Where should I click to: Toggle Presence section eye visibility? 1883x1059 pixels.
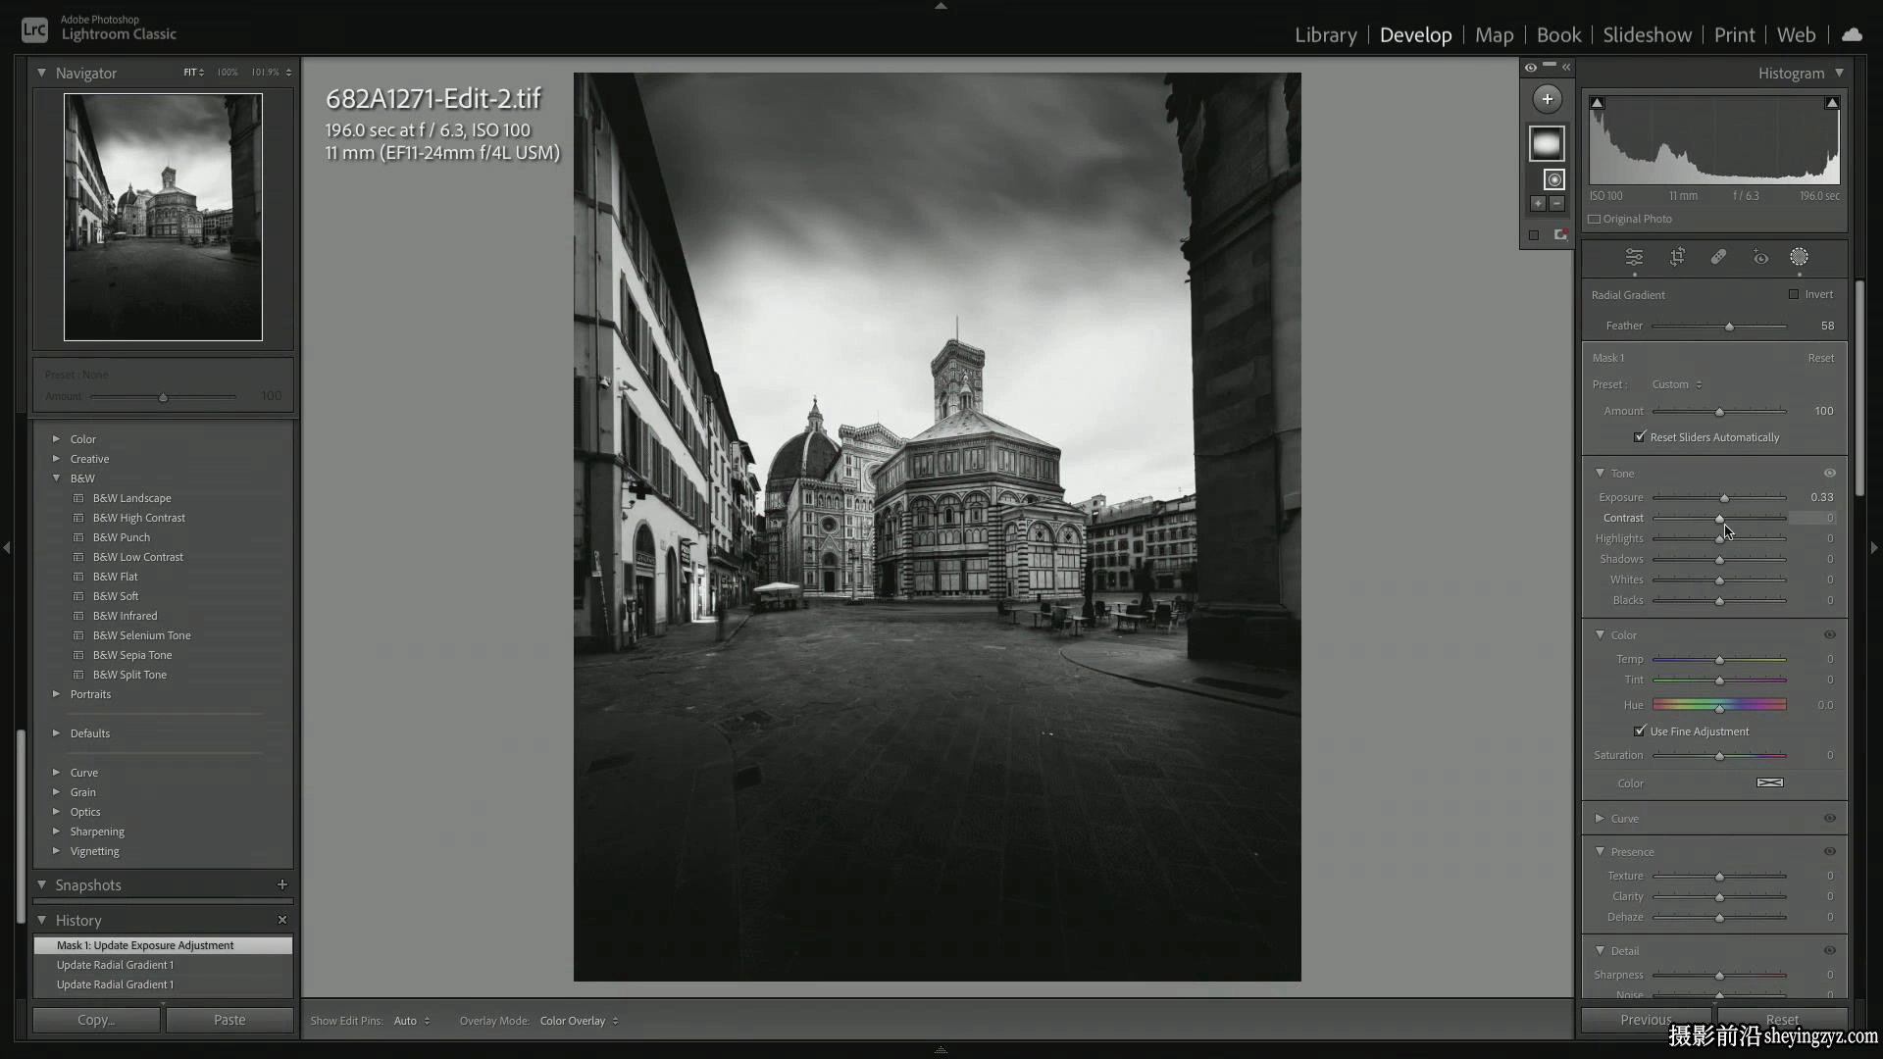tap(1830, 852)
